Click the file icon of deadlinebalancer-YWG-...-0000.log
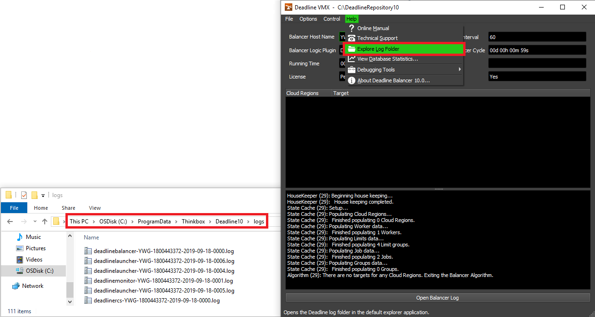The image size is (595, 317). point(88,251)
